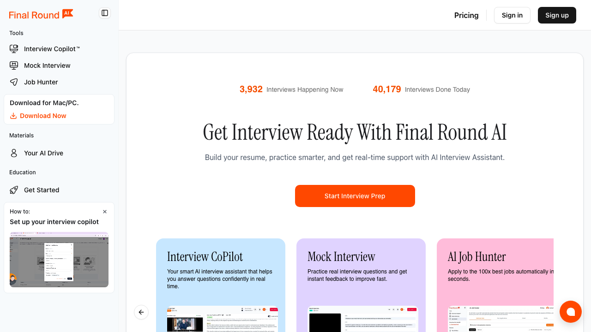Click Start Interview Prep
The height and width of the screenshot is (332, 591).
pyautogui.click(x=355, y=196)
